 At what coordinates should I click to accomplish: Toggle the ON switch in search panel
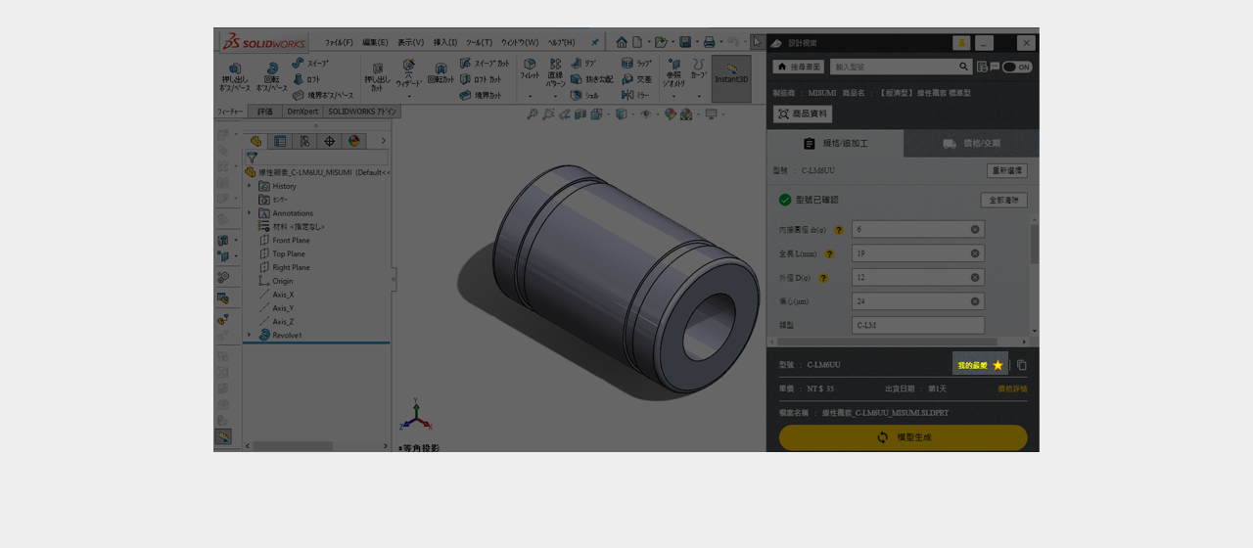click(1017, 68)
